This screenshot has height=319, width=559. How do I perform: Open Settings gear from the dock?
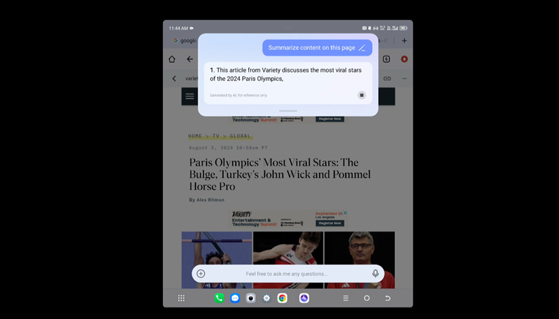point(266,298)
